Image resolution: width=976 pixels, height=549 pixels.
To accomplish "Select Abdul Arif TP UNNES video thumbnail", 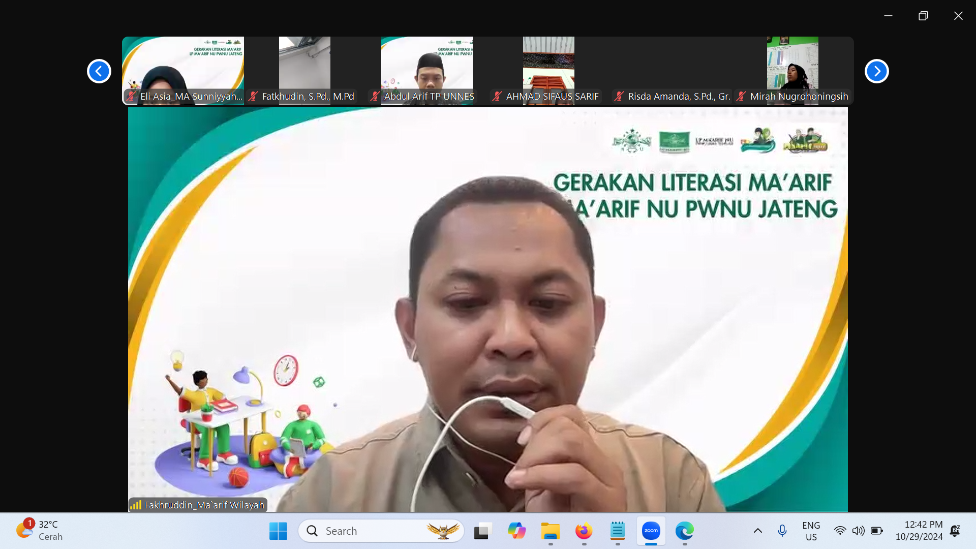I will coord(427,71).
